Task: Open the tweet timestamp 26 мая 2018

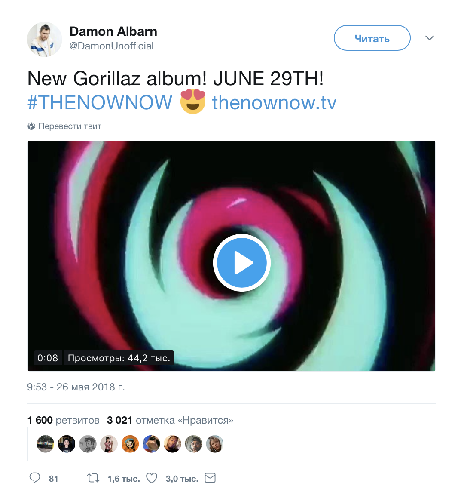Action: [76, 387]
